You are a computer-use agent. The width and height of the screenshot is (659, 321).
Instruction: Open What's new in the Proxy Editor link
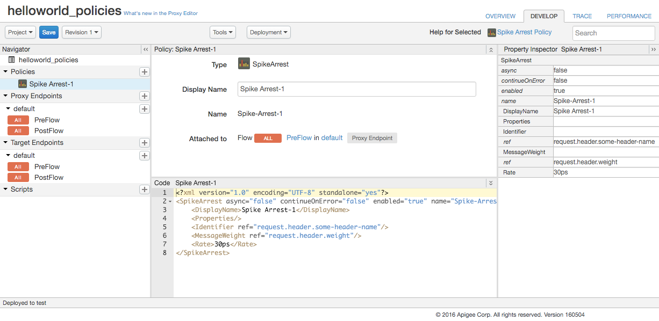tap(161, 13)
